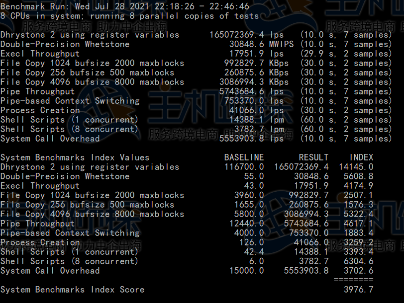Select the final score value 3976.7
404x303 pixels.
click(x=358, y=290)
